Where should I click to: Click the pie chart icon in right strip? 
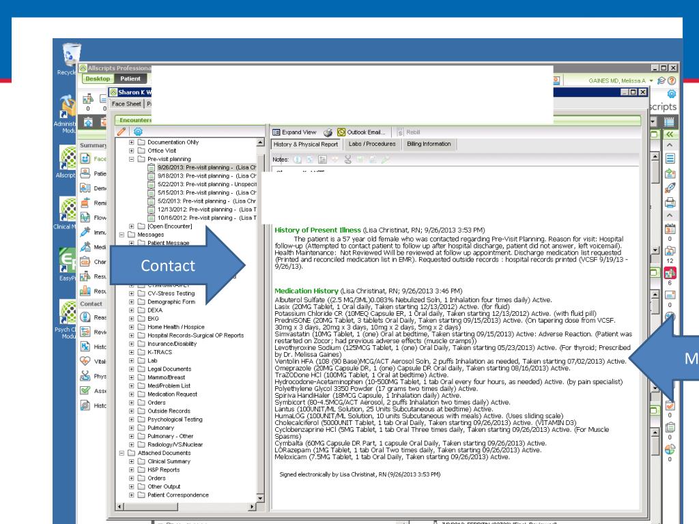click(x=670, y=449)
